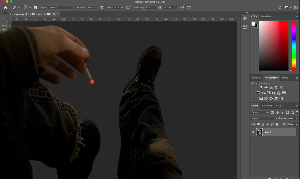Viewport: 300px width, 179px height.
Task: Open the brush Mode dropdown set to Normal
Action: pyautogui.click(x=61, y=8)
